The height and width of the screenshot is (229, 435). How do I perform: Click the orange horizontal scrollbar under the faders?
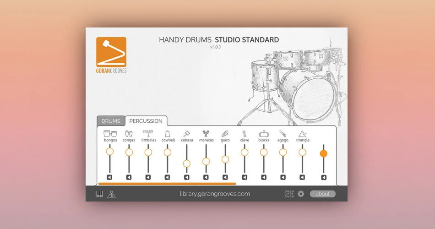click(167, 184)
